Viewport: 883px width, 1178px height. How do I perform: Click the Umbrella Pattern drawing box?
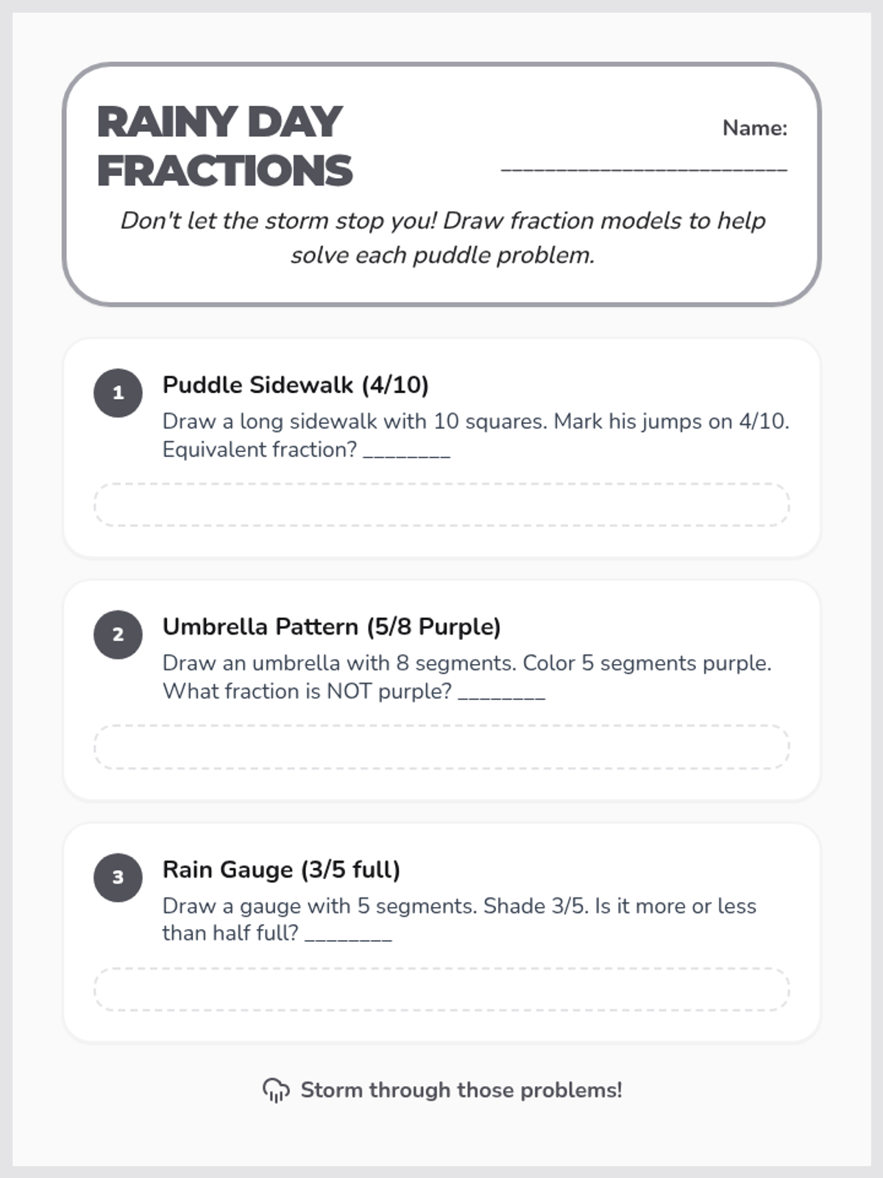[x=441, y=747]
